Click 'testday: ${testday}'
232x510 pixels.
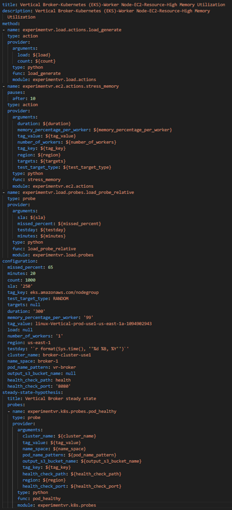point(41,230)
